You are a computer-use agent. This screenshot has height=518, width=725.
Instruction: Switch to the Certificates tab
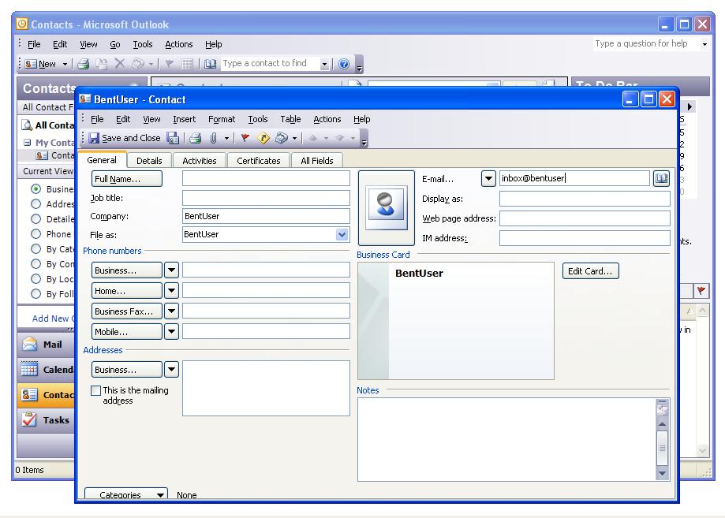pos(259,160)
